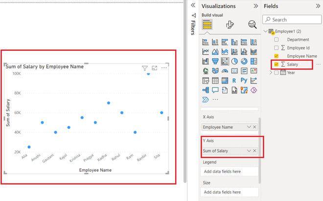The height and width of the screenshot is (201, 323).
Task: Select the 100% stacked bar chart visual
Action: (244, 42)
